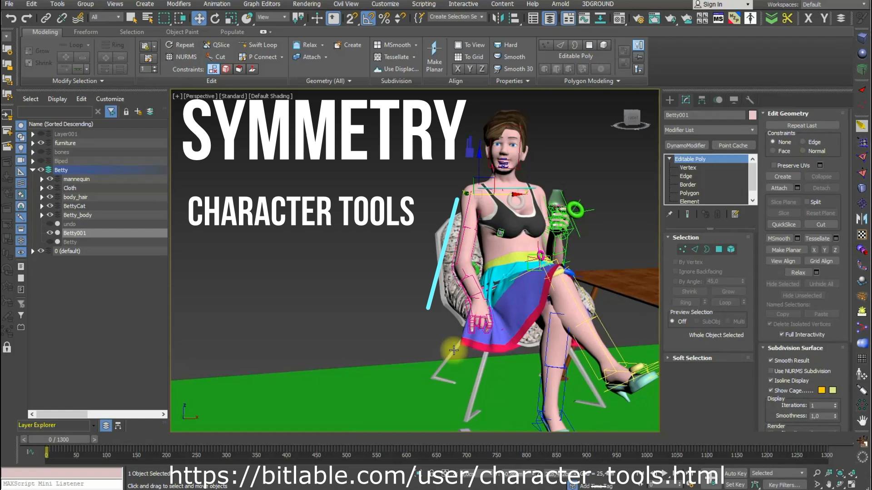Enable the Preserve UVs checkbox
The width and height of the screenshot is (872, 490).
[773, 166]
